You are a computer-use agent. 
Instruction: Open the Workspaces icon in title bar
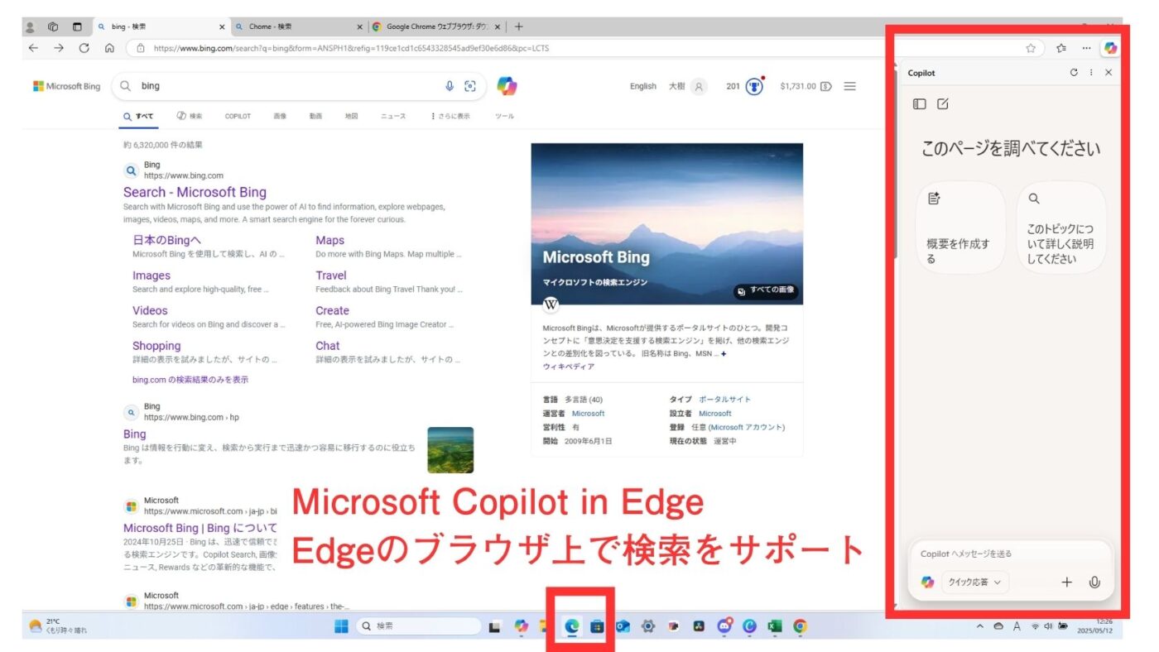(53, 26)
